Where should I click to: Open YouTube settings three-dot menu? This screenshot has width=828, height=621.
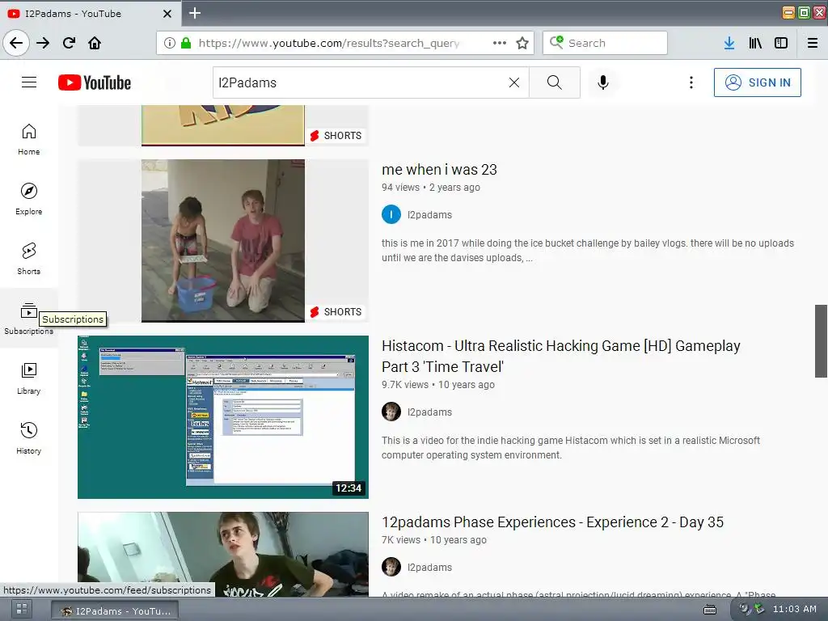point(691,82)
